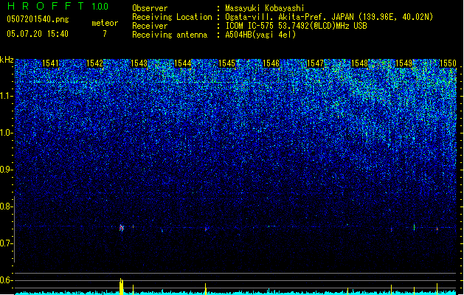464x295 pixels.
Task: Select observer name Masayuki Kobayashi
Action: 264,8
